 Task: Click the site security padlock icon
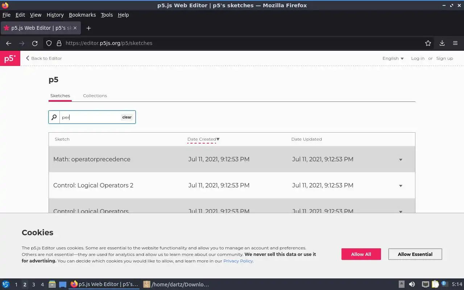tap(59, 43)
